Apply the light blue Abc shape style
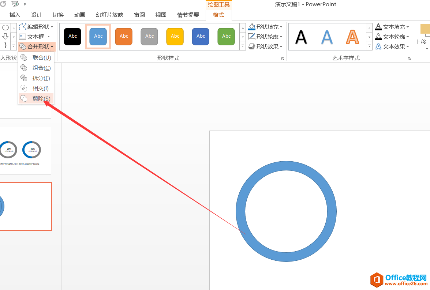Screen dimensions: 430x290 click(x=98, y=36)
